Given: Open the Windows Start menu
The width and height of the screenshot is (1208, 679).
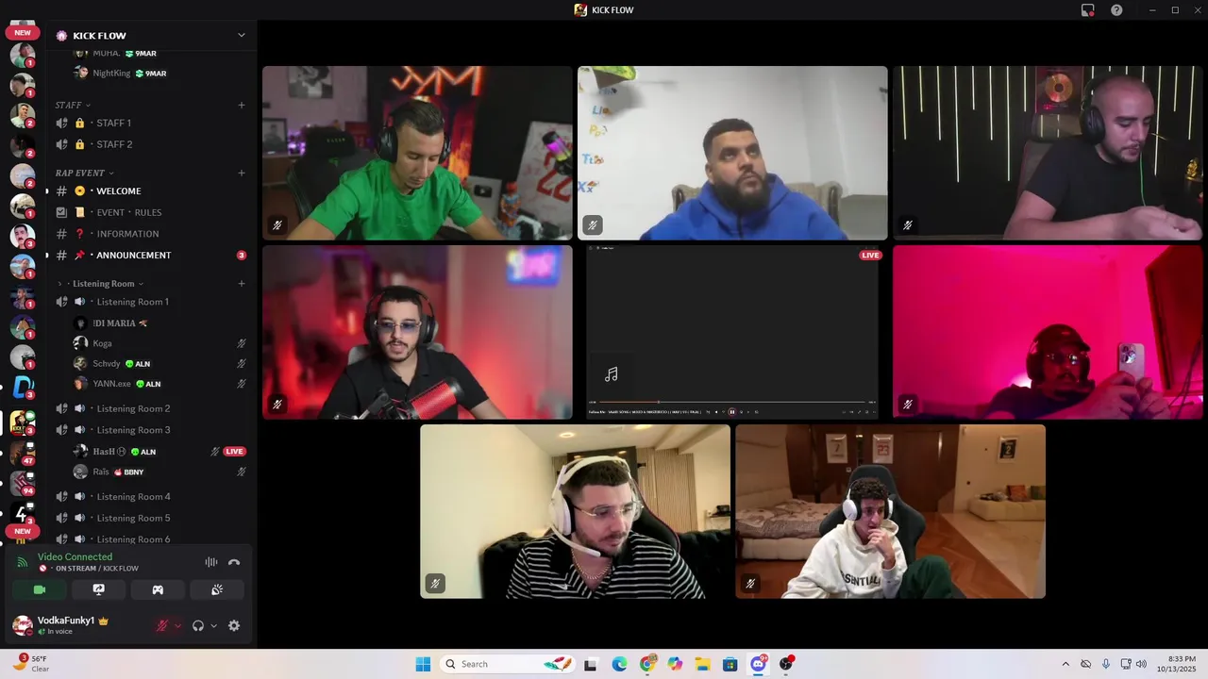Looking at the screenshot, I should pyautogui.click(x=423, y=664).
